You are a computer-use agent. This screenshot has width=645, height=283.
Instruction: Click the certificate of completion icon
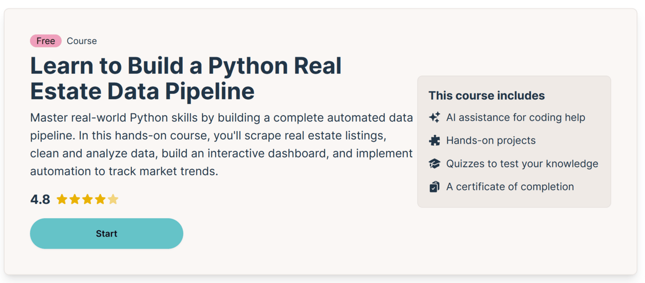tap(434, 187)
